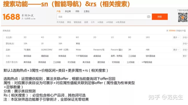Select 定时器插座 in the 分类 row
Screen dimensions: 188x105
(150, 56)
